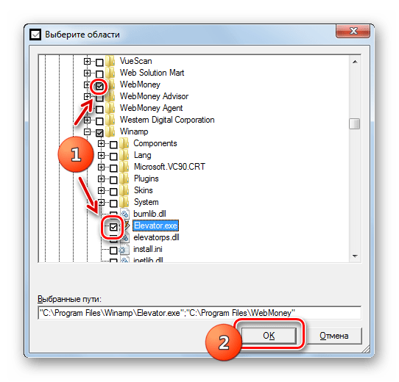Click the Отмена cancel button
This screenshot has width=399, height=382.
334,336
